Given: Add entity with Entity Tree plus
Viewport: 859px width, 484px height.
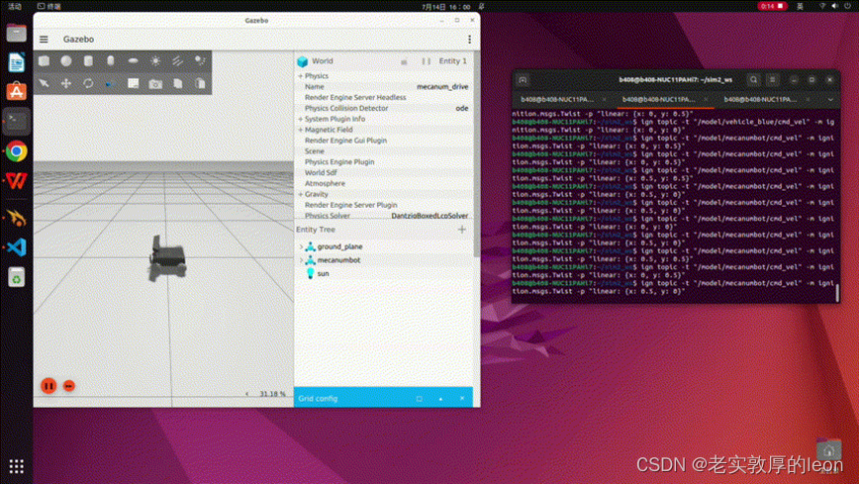Looking at the screenshot, I should [x=462, y=230].
